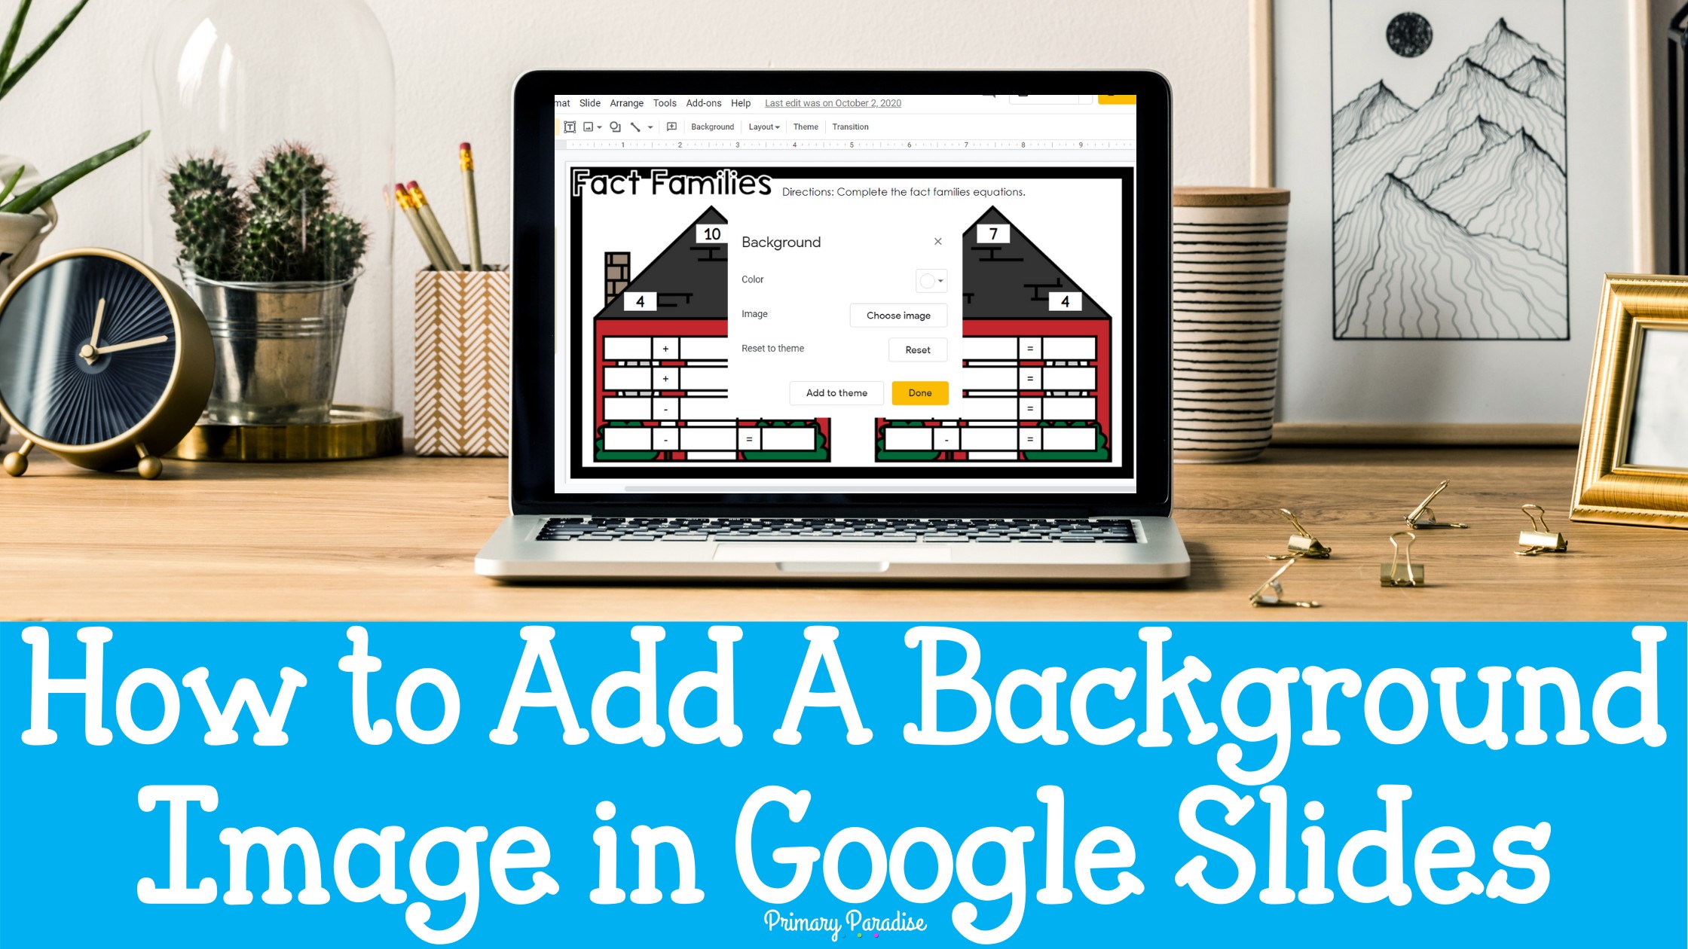Click the Help menu in menubar
The image size is (1688, 949).
737,103
